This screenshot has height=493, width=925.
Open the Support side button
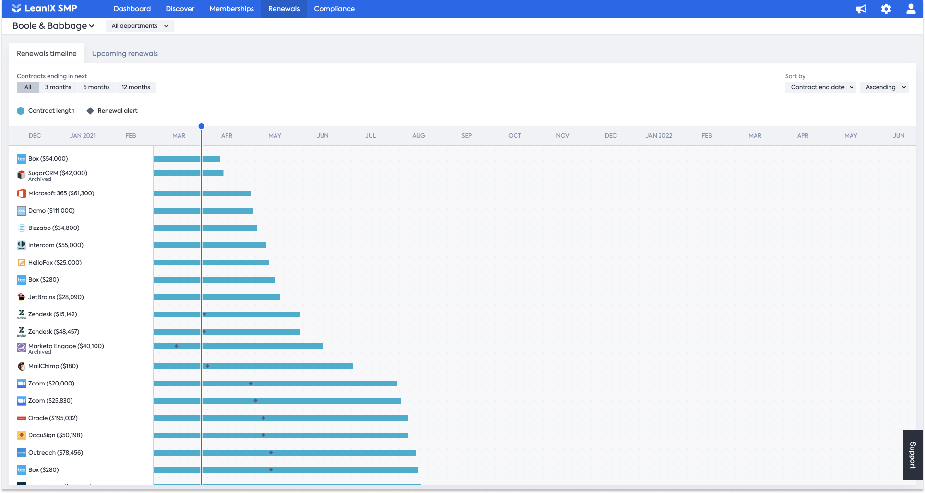(x=913, y=455)
